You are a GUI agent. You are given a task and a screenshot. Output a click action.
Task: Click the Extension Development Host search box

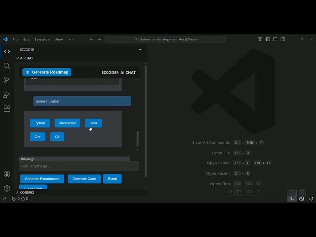pos(165,39)
